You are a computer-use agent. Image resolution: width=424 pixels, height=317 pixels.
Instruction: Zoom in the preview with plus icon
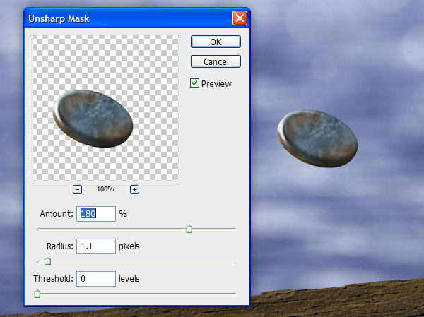(x=134, y=189)
